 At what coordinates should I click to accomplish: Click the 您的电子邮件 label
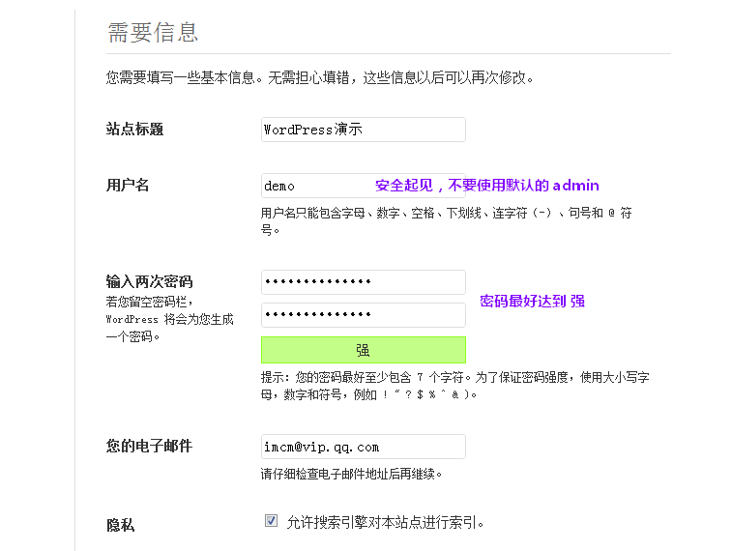(x=149, y=446)
